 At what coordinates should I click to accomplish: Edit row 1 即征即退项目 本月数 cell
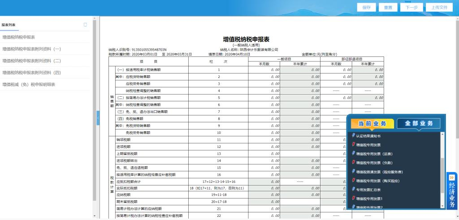336,70
